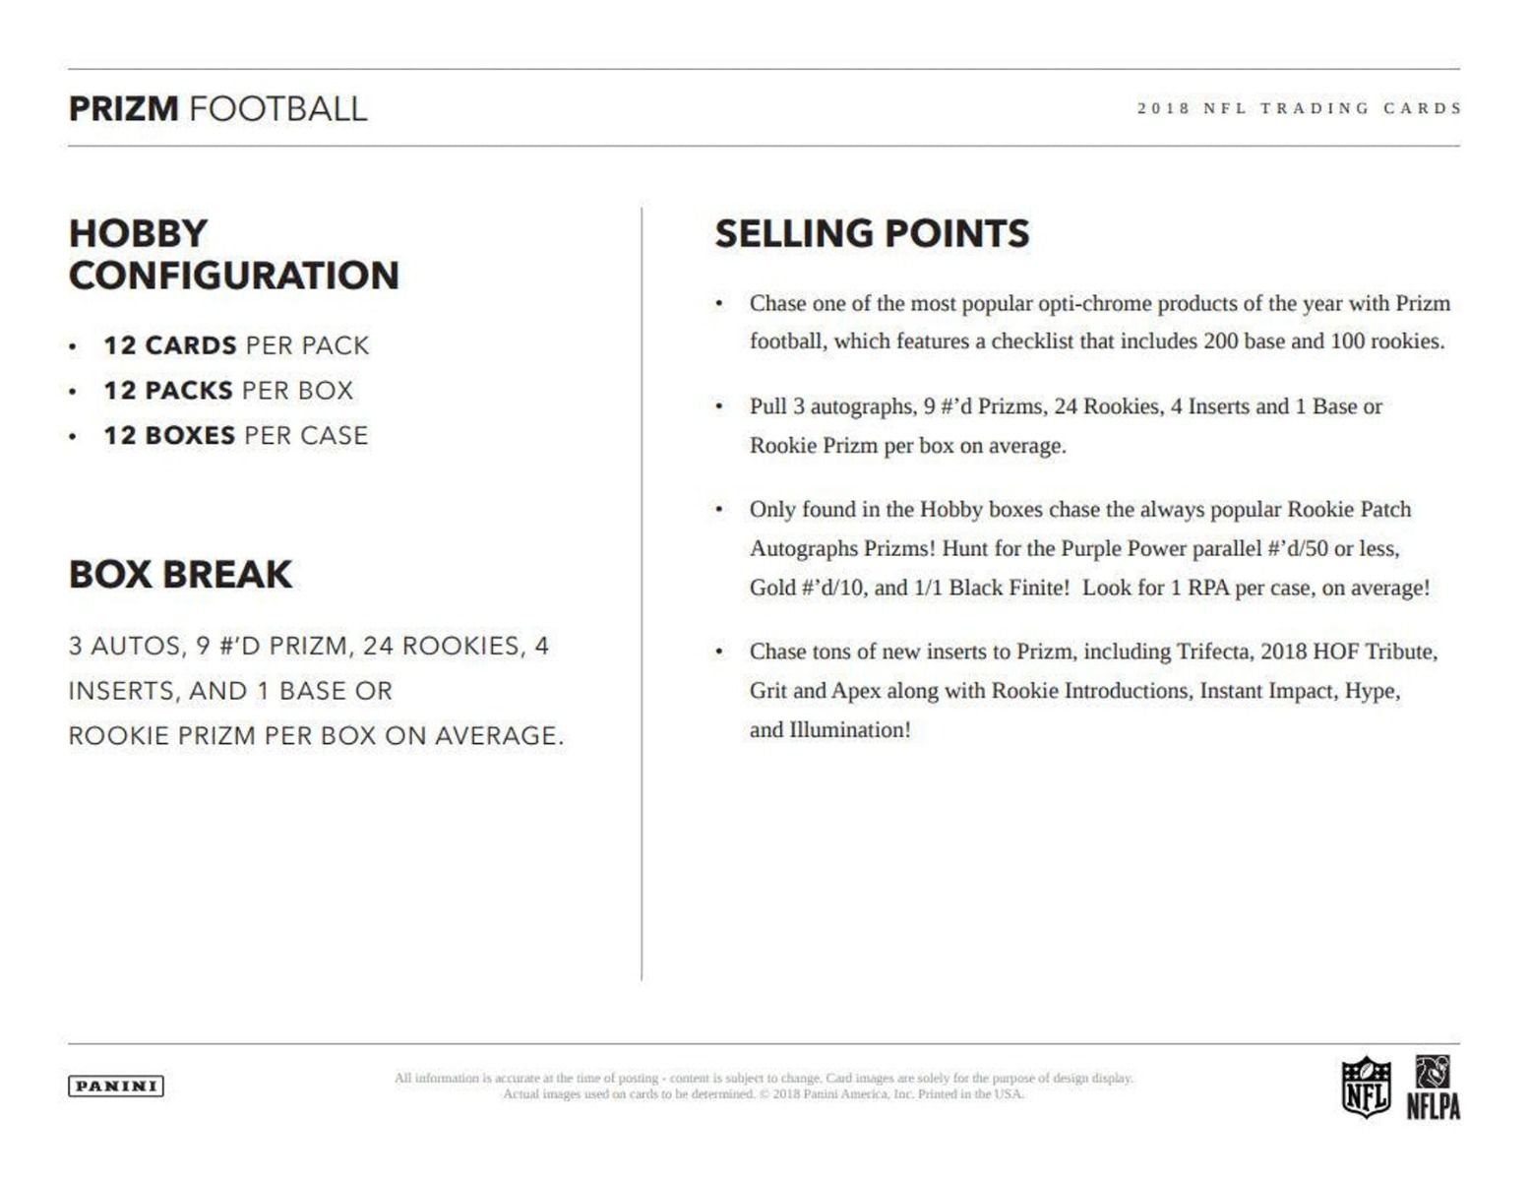Click the Rookie Patch Autographs Prizms bullet paragraph
The width and height of the screenshot is (1530, 1181).
(x=1079, y=528)
